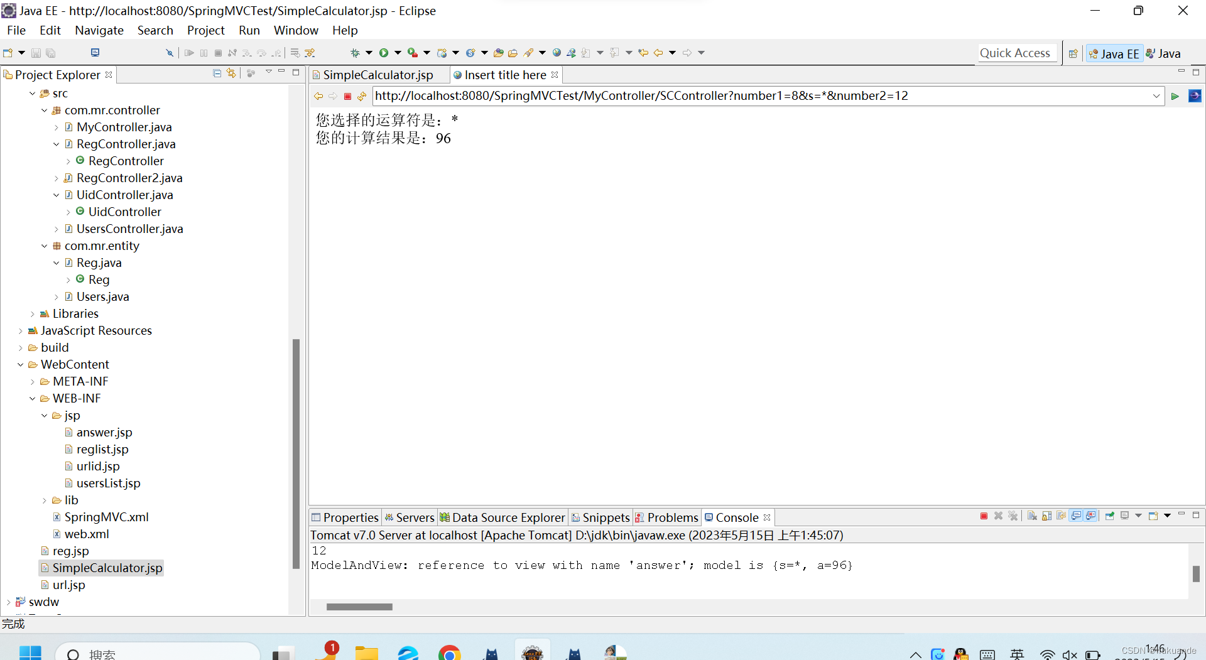Click the Back navigation arrow in main toolbar
The image size is (1206, 660).
(658, 53)
